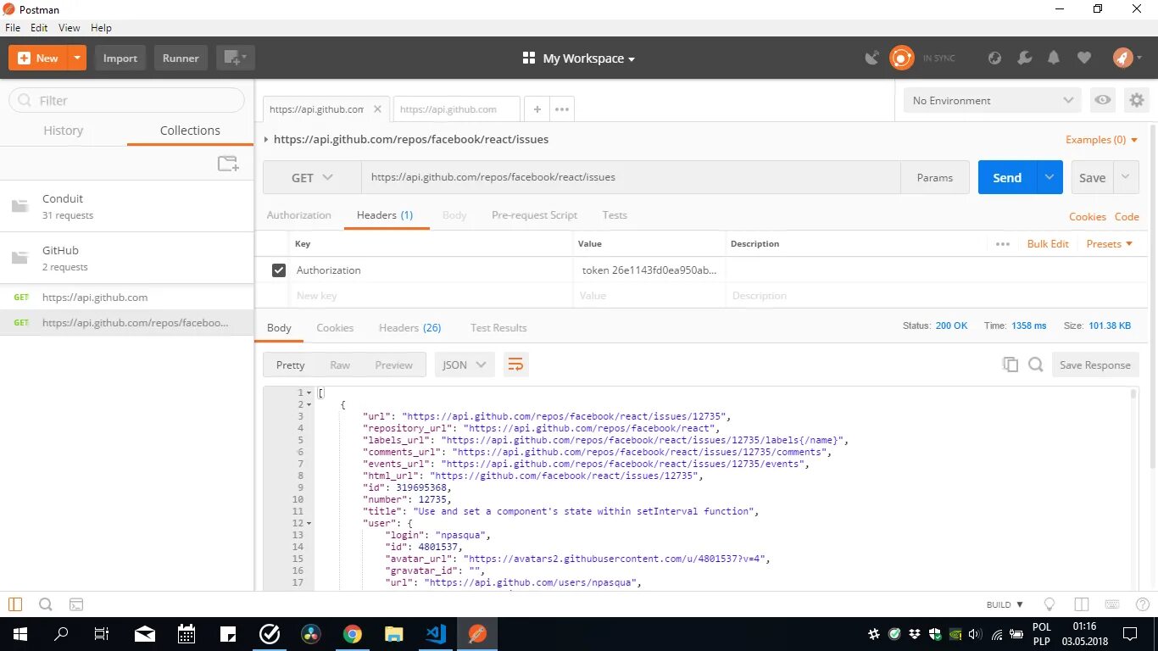Open the No Environment dropdown
Image resolution: width=1158 pixels, height=651 pixels.
click(x=992, y=100)
